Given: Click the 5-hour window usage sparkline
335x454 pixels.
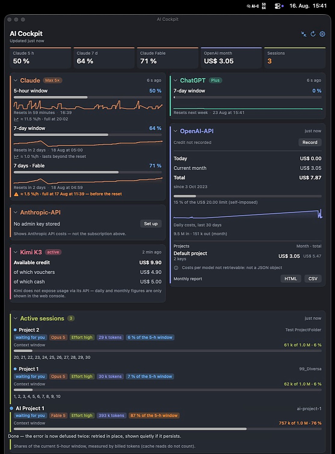Looking at the screenshot, I should click(88, 105).
